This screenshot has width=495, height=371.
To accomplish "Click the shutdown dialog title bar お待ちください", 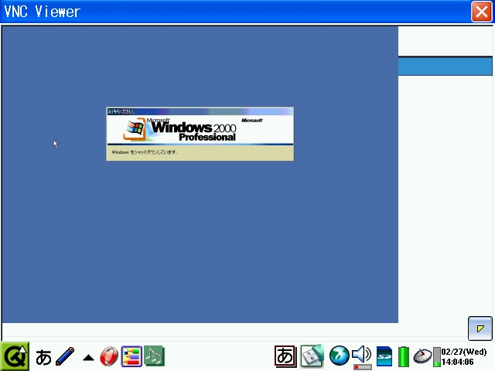I will coord(200,111).
